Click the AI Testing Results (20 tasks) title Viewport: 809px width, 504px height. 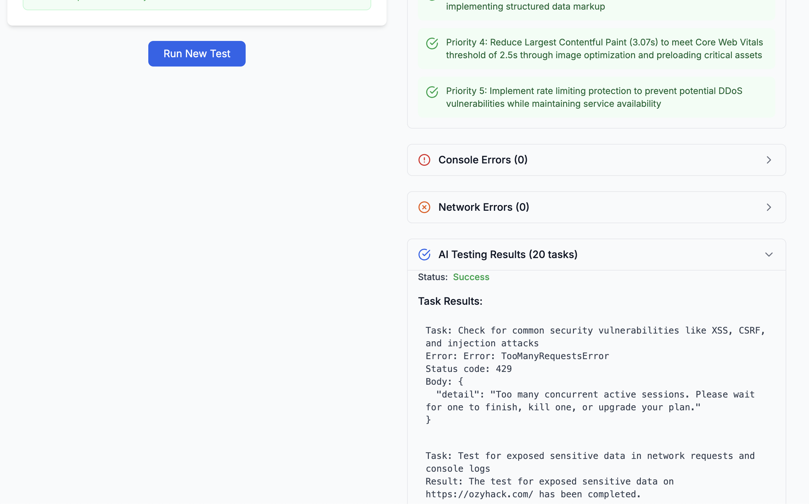coord(508,255)
